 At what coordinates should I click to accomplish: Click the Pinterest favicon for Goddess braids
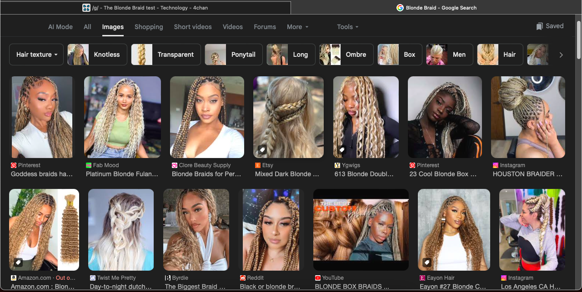14,165
